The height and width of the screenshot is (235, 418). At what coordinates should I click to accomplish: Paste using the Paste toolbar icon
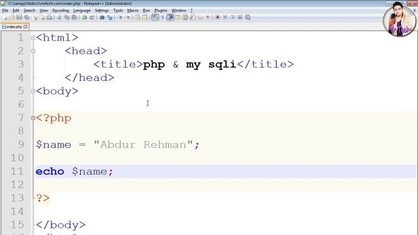[74, 18]
